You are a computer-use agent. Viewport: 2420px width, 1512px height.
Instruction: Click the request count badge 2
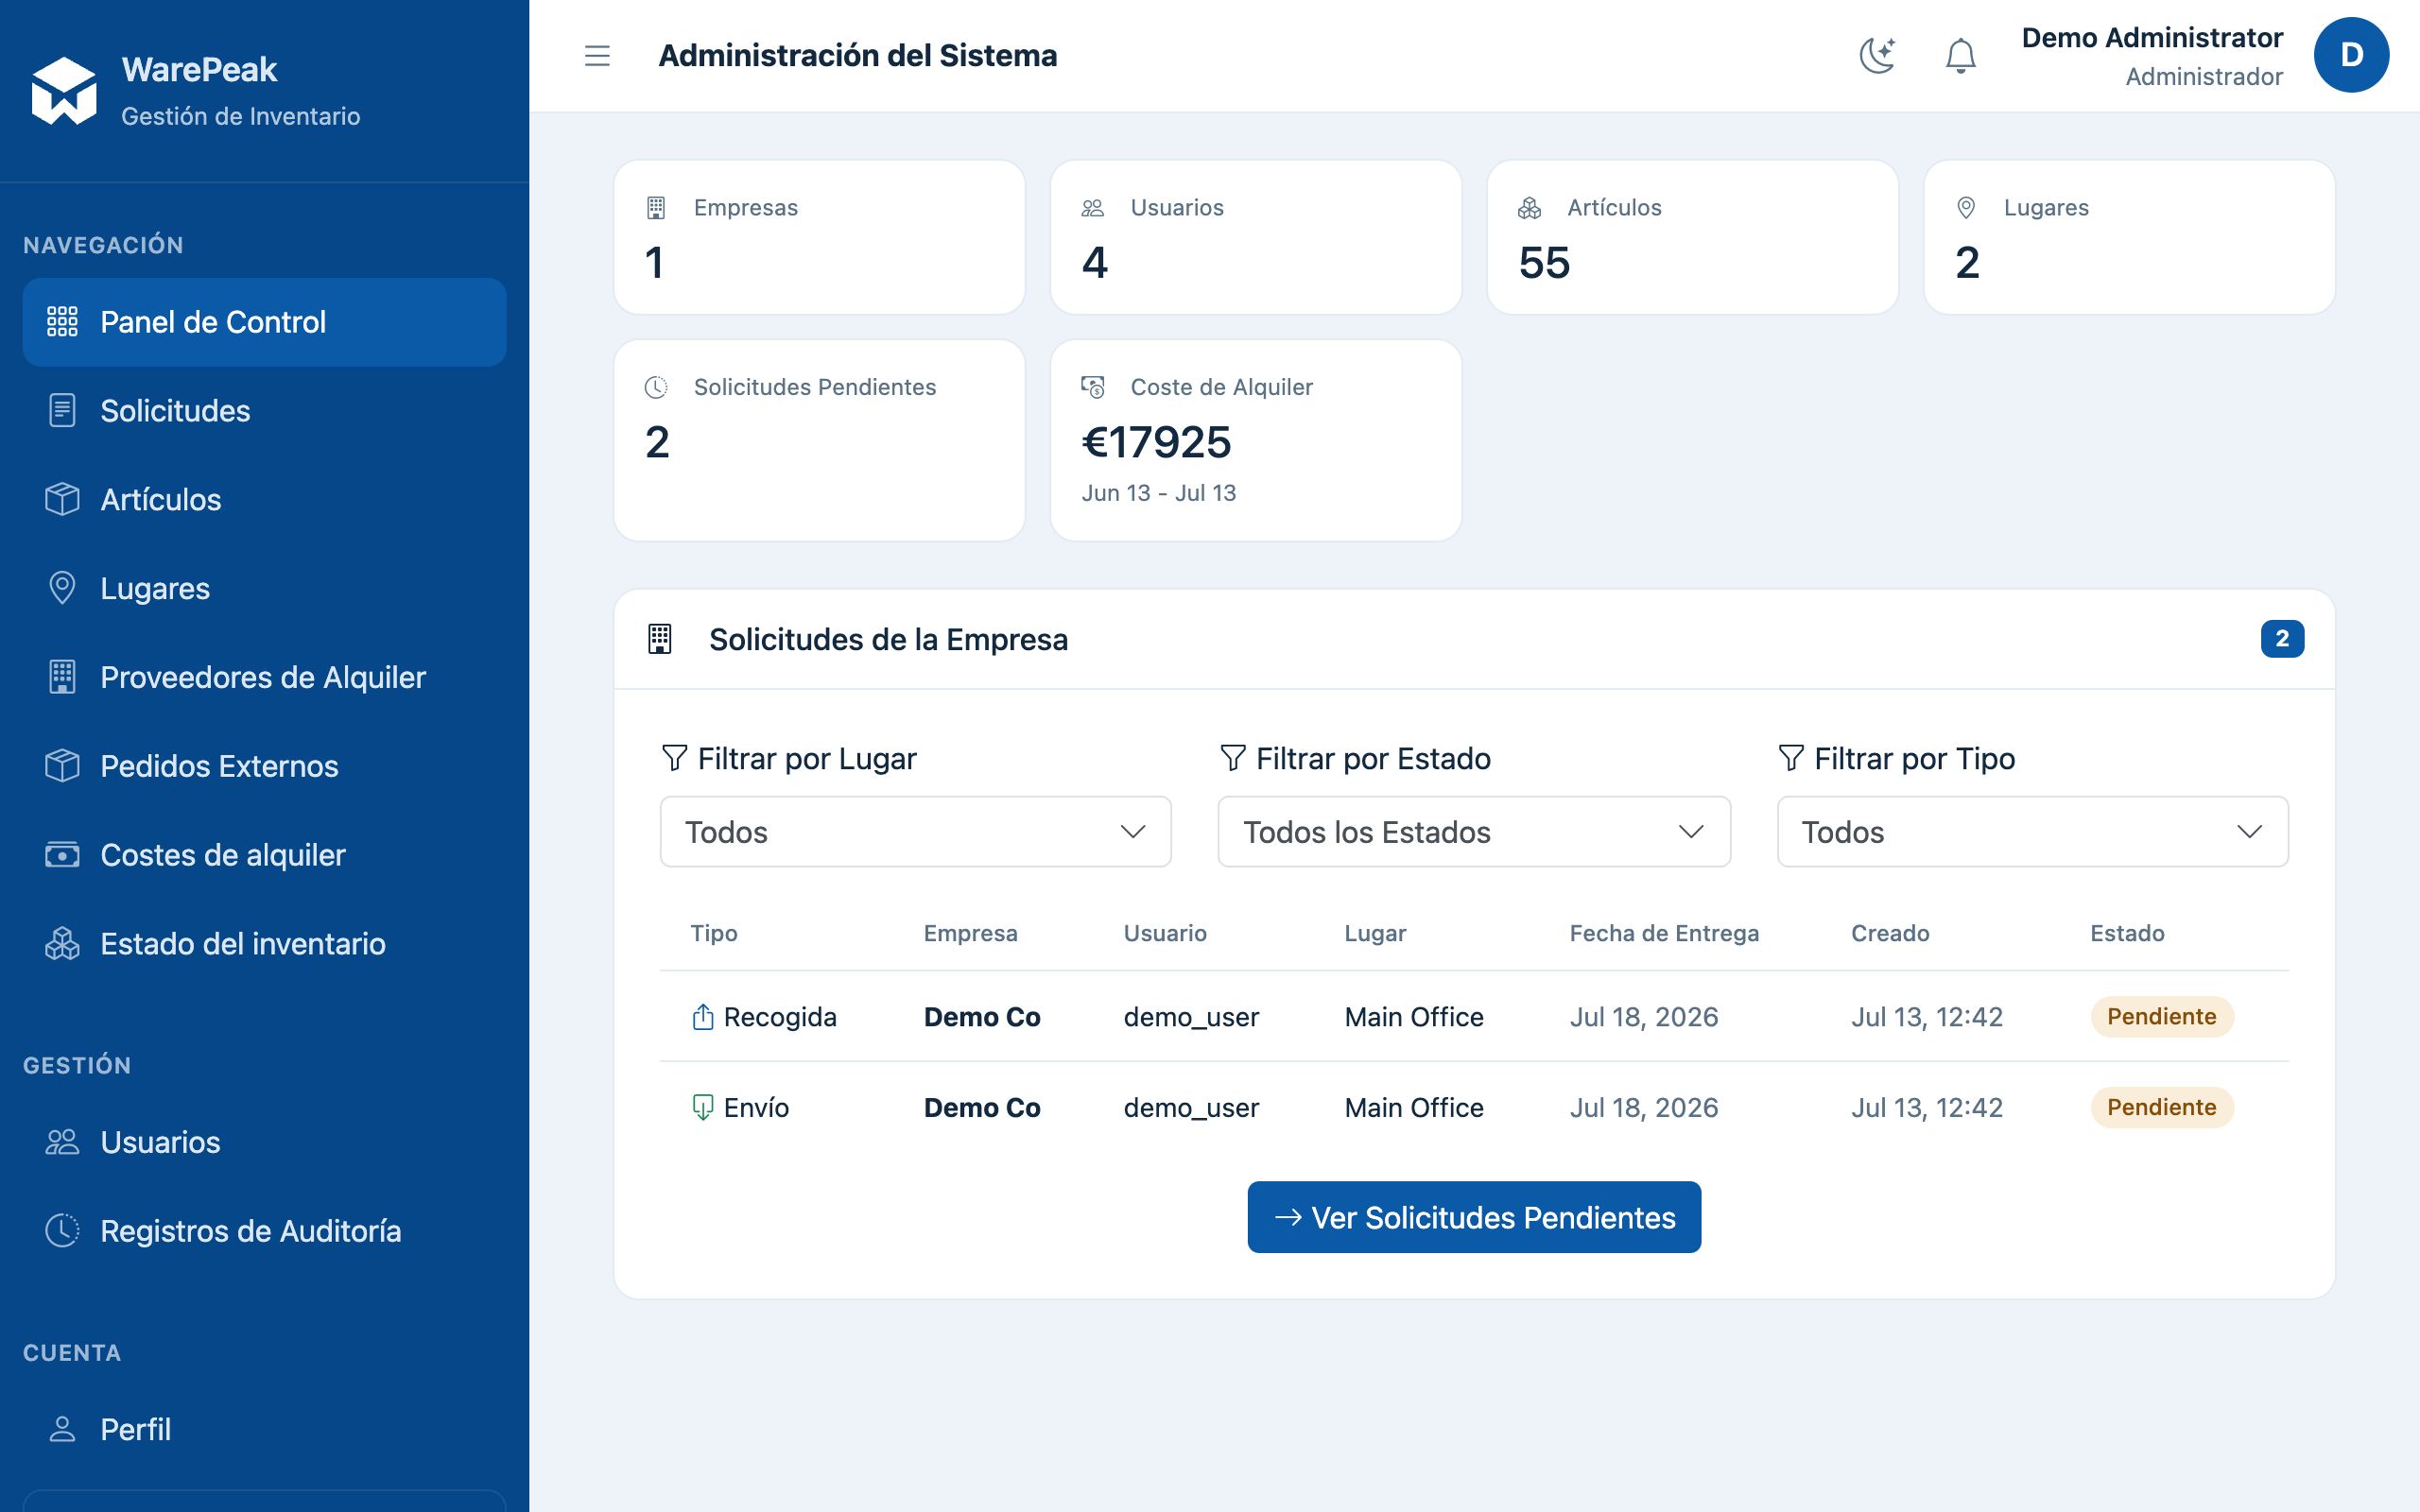coord(2282,639)
